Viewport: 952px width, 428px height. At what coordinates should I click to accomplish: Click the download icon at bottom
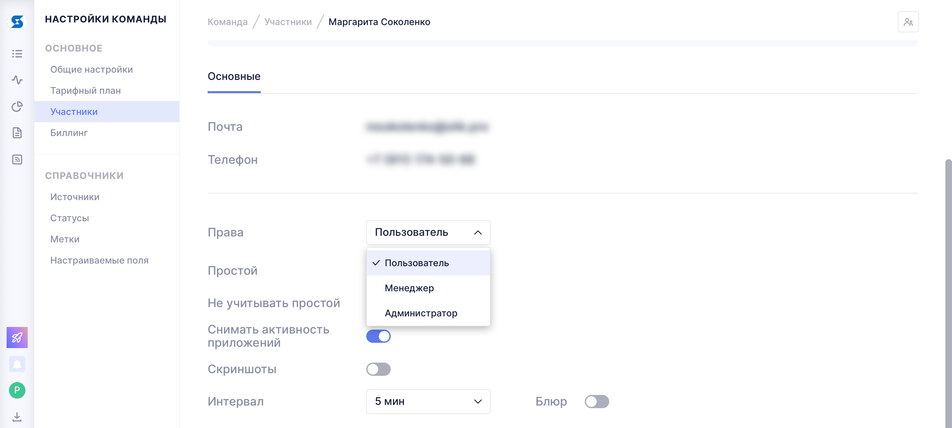click(17, 416)
